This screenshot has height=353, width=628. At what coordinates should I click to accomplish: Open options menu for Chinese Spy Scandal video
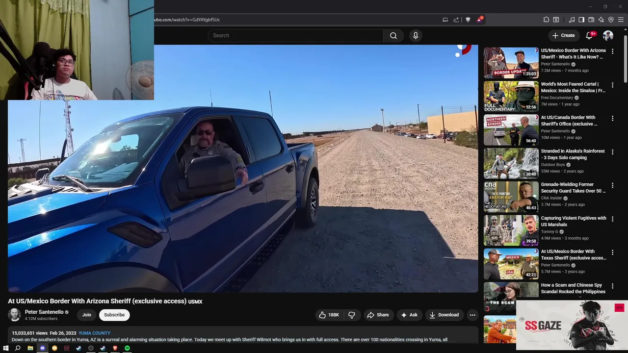[x=612, y=286]
